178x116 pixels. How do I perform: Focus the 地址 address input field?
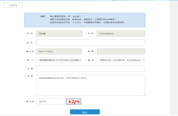coord(90,42)
